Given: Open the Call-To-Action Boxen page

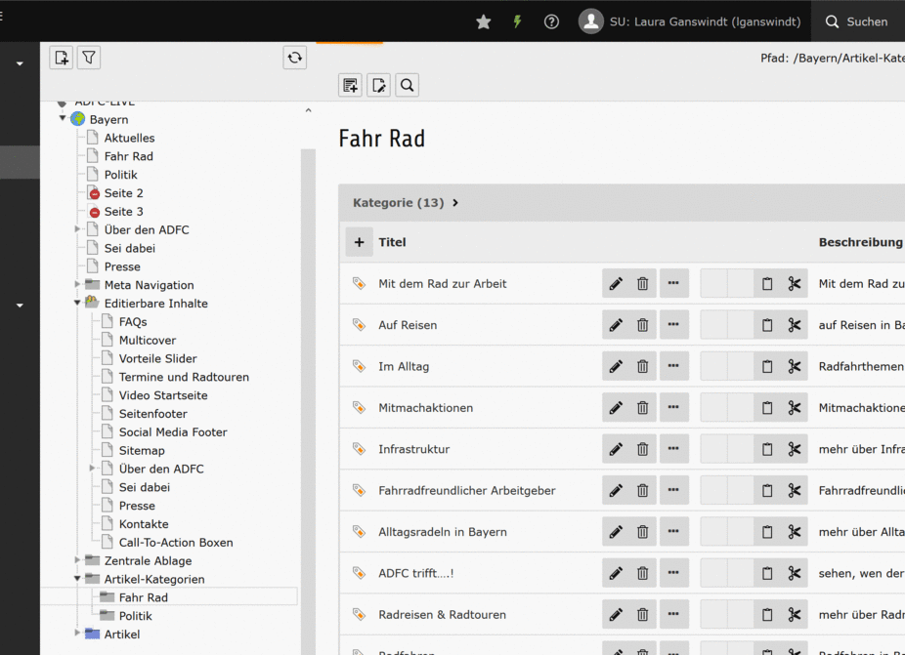Looking at the screenshot, I should pyautogui.click(x=175, y=543).
